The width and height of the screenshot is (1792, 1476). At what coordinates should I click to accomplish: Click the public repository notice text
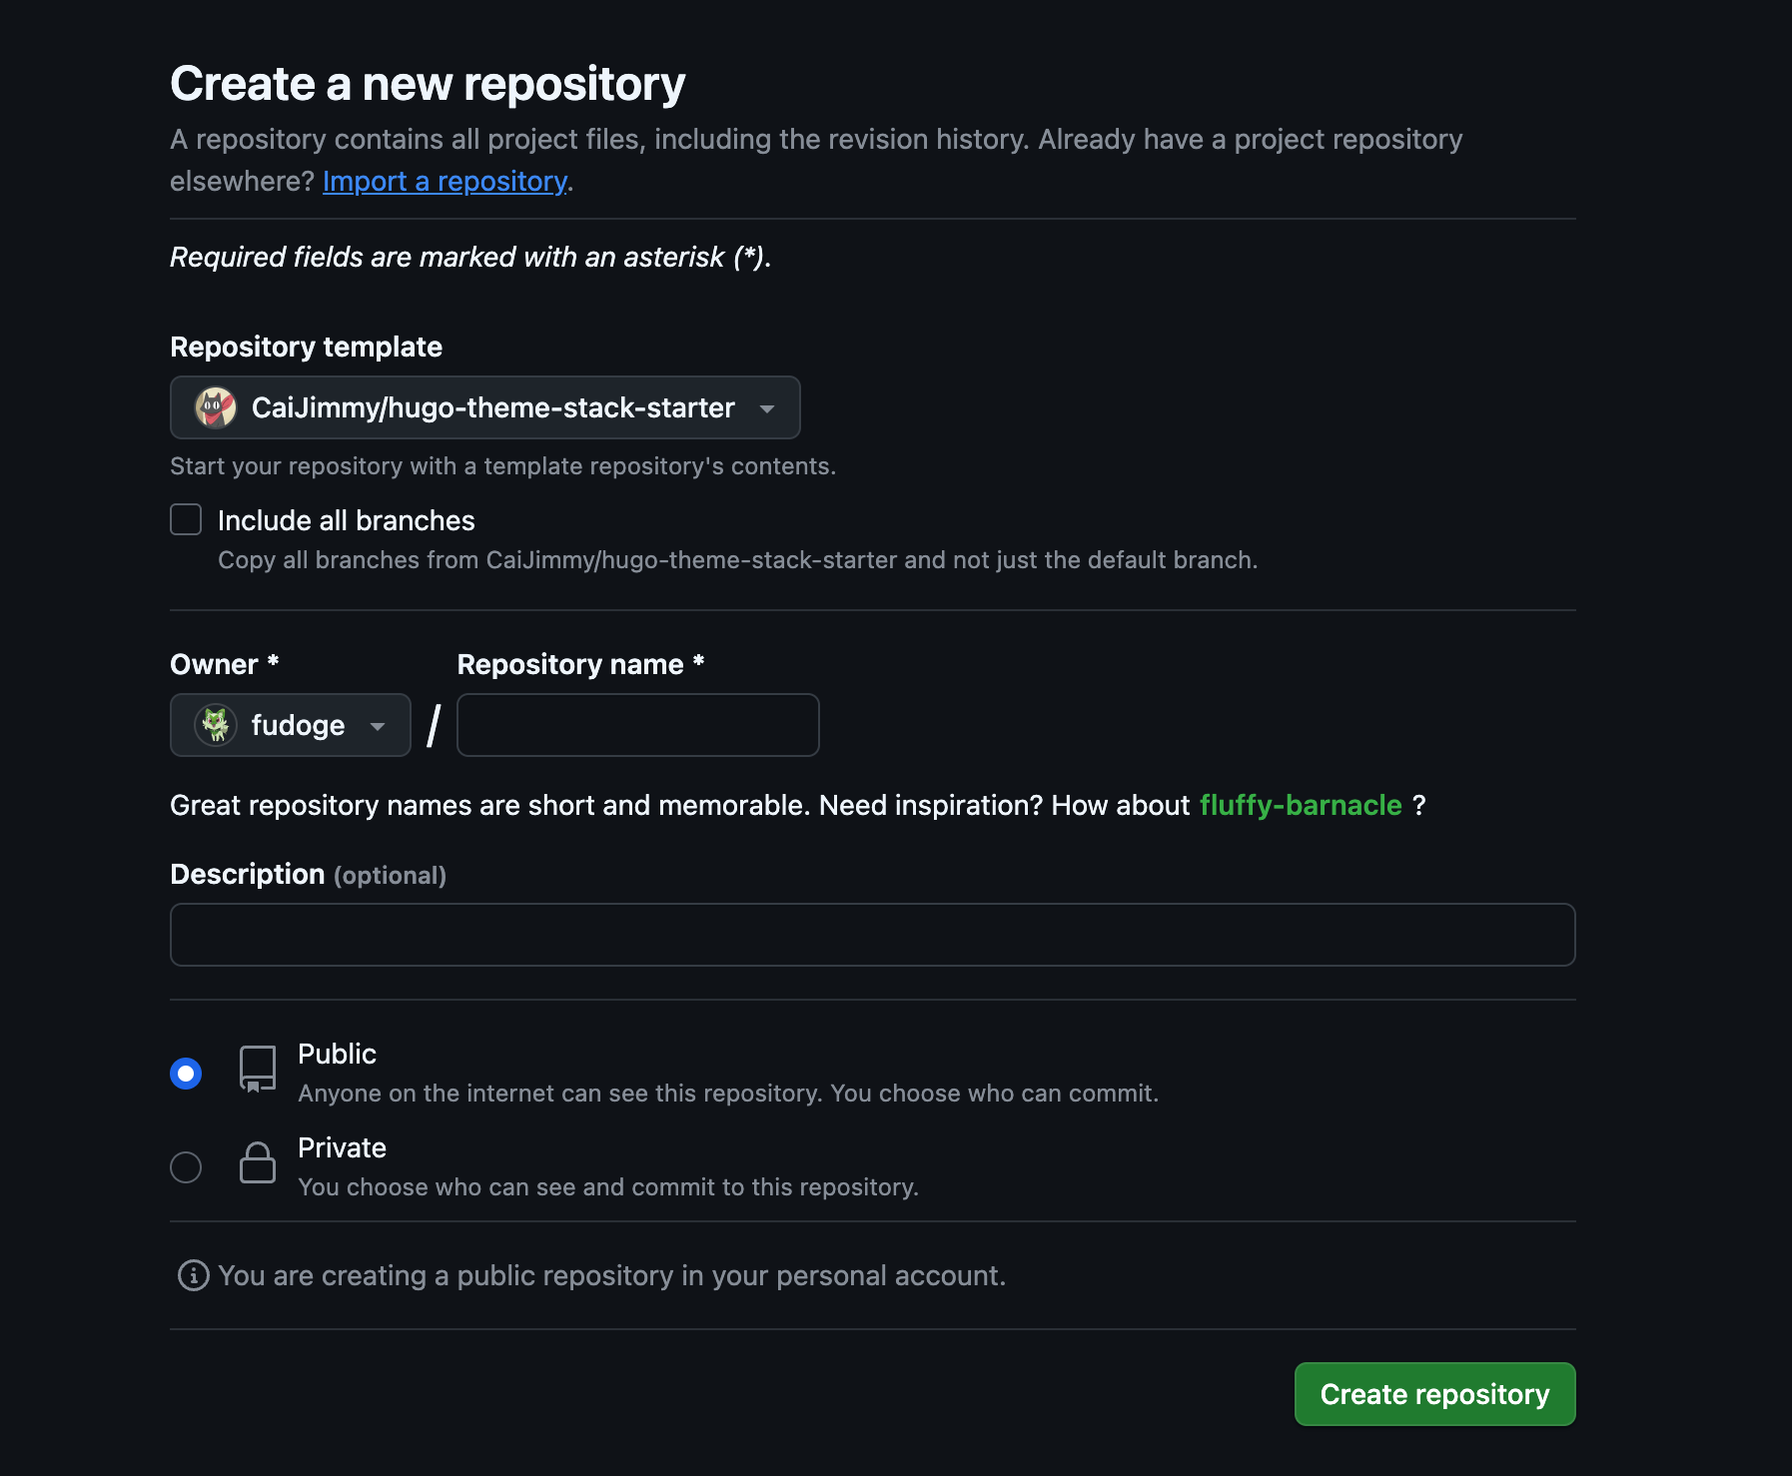tap(610, 1274)
